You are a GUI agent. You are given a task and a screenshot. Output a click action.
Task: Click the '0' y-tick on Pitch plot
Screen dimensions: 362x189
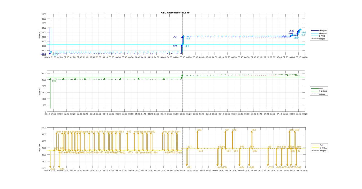(46, 112)
